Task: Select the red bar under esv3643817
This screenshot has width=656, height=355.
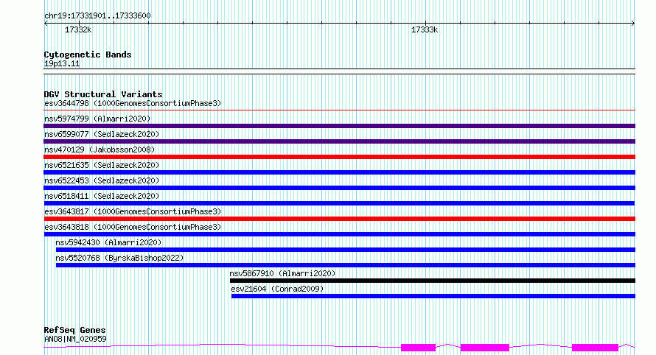Action: pos(339,219)
